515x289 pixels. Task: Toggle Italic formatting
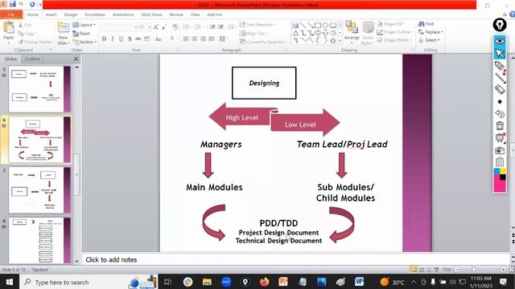(x=113, y=39)
